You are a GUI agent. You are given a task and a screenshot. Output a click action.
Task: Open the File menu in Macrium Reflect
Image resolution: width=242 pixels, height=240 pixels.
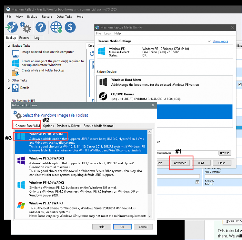(x=9, y=17)
